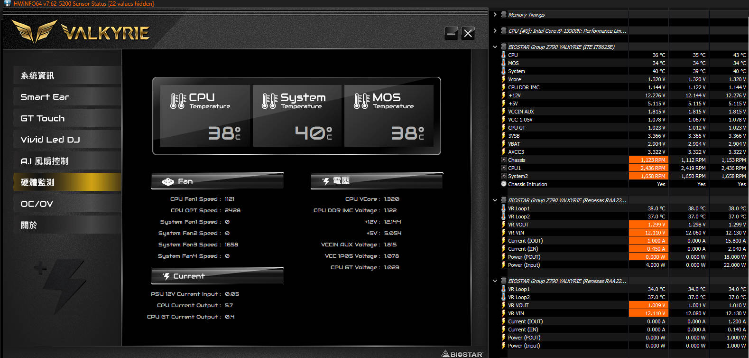Click the Vcore voltage bolt icon

pos(503,79)
